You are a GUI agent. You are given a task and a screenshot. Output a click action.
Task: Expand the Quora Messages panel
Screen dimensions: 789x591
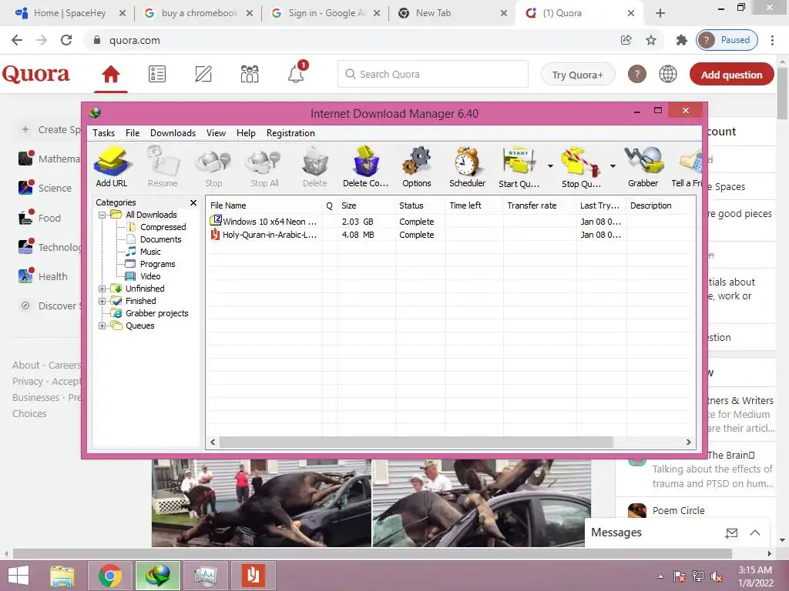click(x=755, y=533)
